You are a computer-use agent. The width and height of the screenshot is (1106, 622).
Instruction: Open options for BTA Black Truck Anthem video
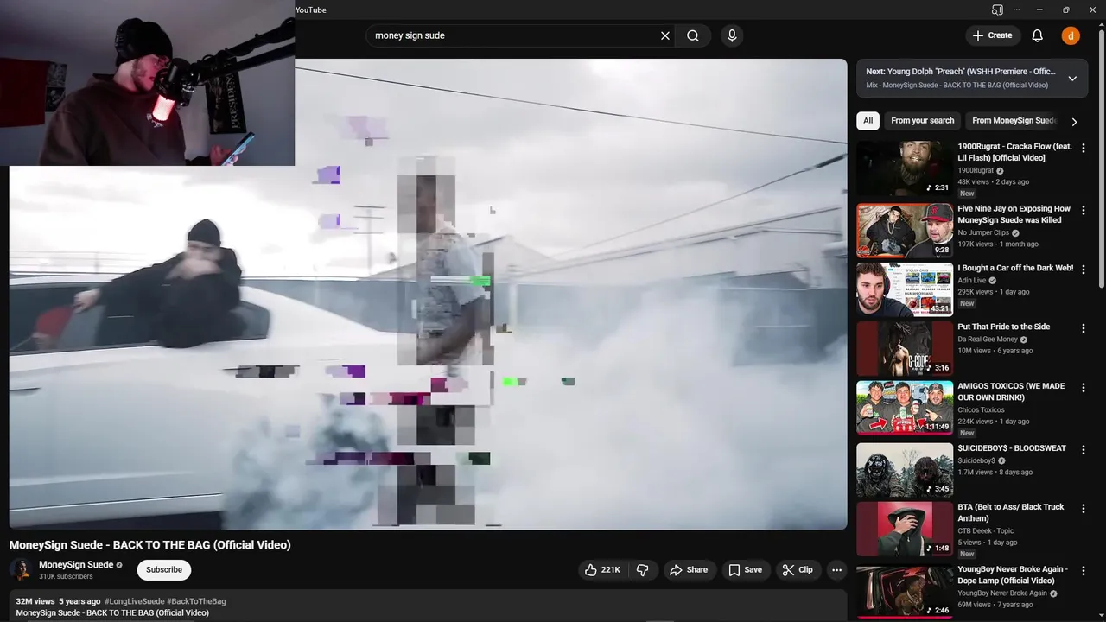click(x=1084, y=510)
